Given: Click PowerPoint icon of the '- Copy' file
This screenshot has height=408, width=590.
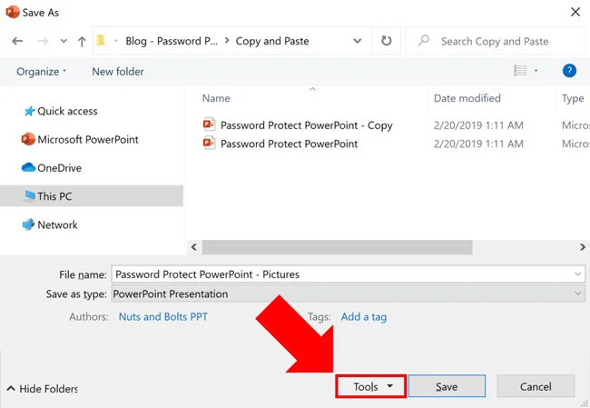Looking at the screenshot, I should [209, 124].
